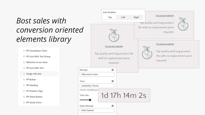Click the globe icon on left of Sustainable card
The height and width of the screenshot is (115, 205).
click(x=147, y=53)
